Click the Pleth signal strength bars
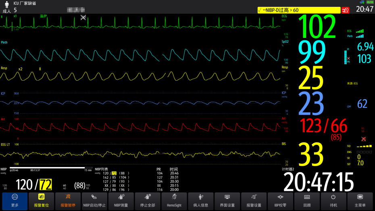 (x=360, y=36)
